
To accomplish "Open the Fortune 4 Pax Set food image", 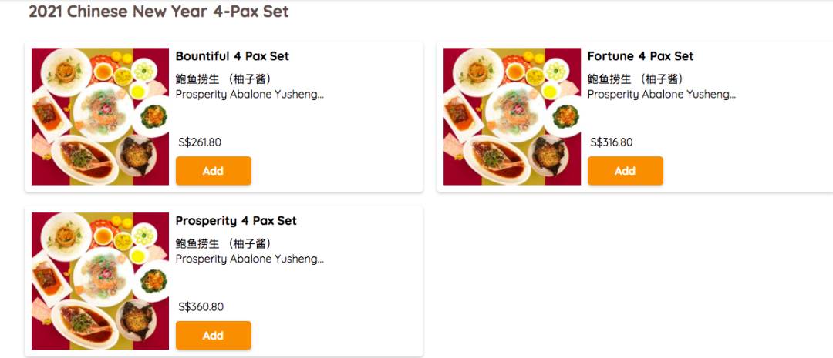I will pos(512,116).
